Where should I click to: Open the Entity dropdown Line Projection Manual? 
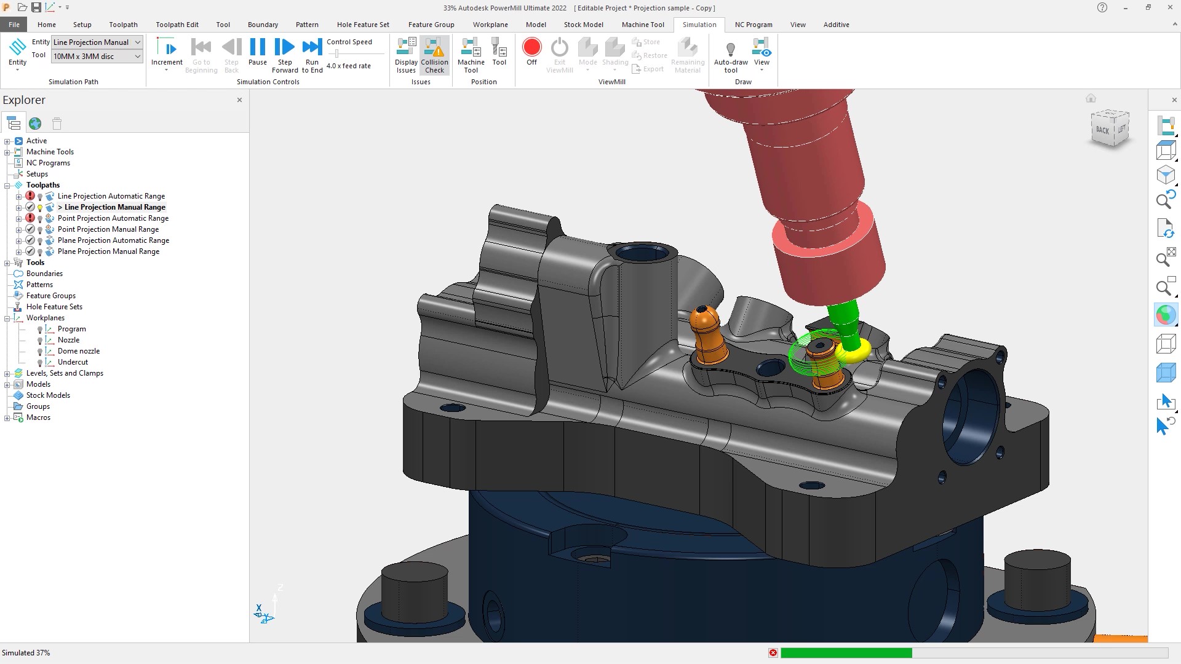tap(97, 42)
